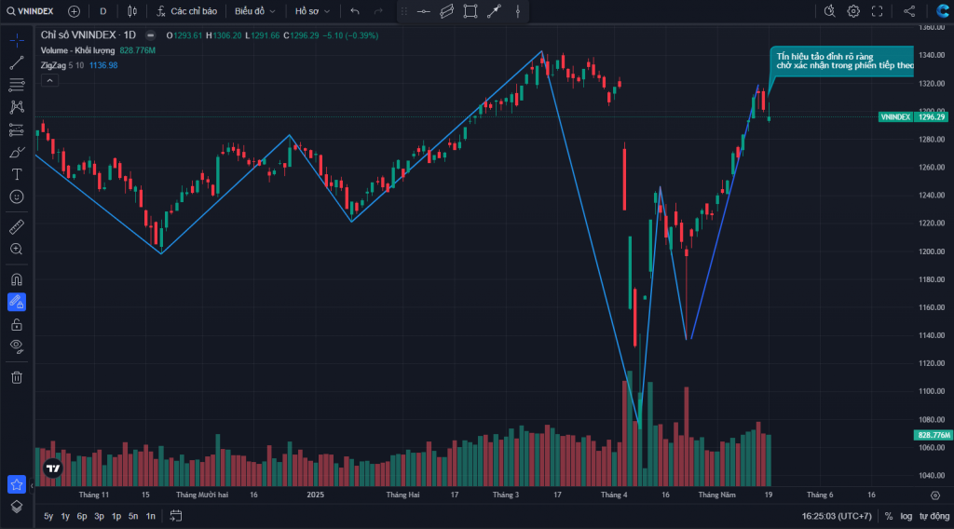Redo the last chart action
The image size is (954, 529).
tap(378, 11)
